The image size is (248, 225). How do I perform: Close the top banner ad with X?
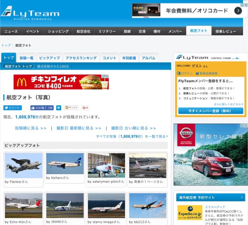pos(246,5)
